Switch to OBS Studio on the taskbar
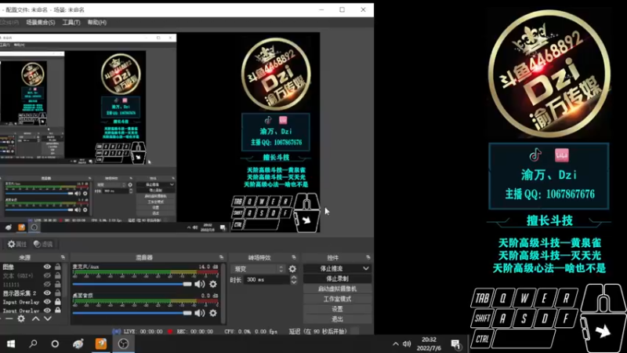627x353 pixels. pos(123,344)
